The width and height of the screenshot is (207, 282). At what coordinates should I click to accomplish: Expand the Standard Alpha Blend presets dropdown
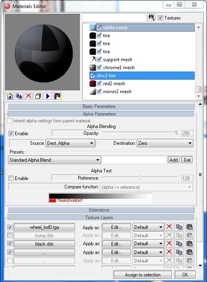point(54,160)
